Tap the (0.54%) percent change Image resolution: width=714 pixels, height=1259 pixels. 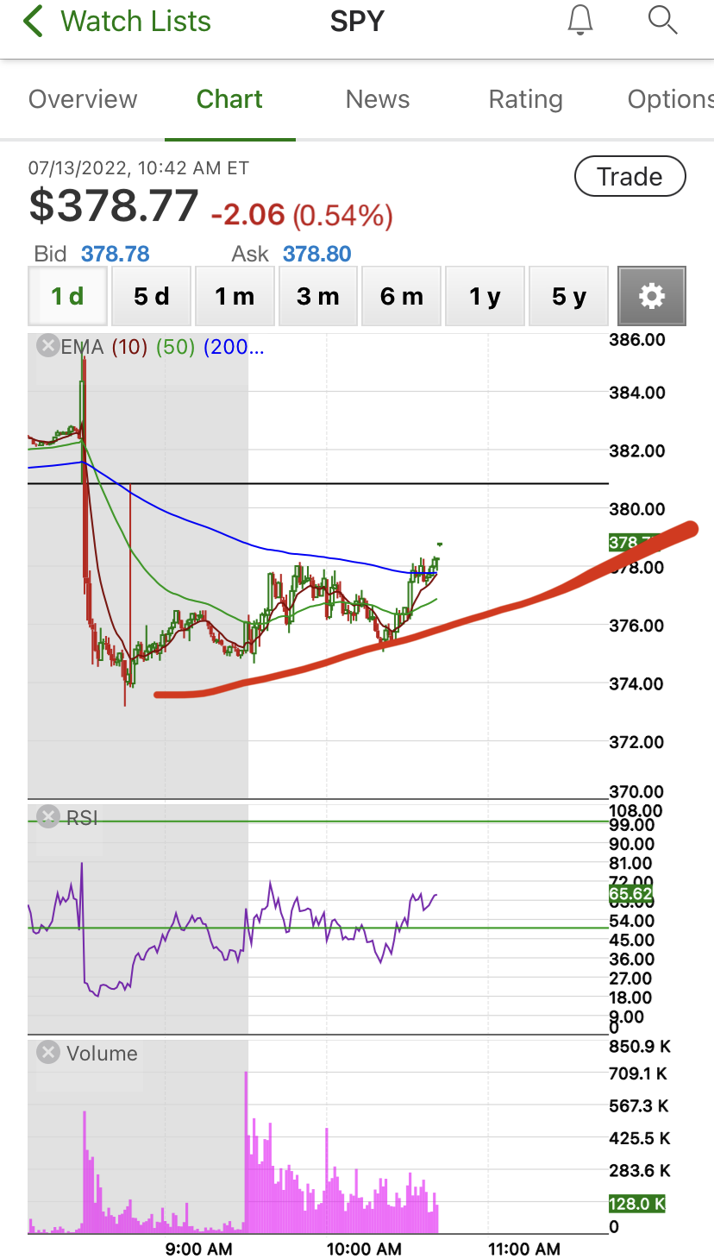[342, 214]
